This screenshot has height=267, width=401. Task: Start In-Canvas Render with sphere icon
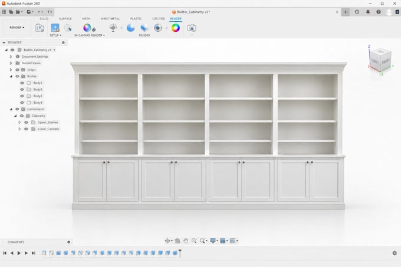tap(87, 28)
